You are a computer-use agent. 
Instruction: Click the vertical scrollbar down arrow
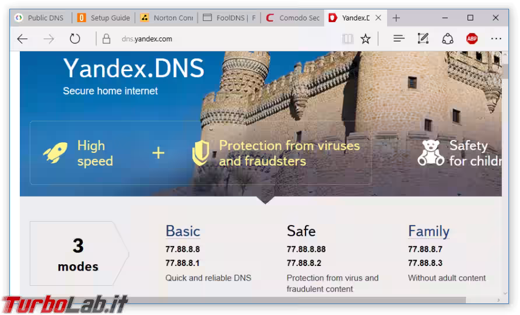point(505,293)
